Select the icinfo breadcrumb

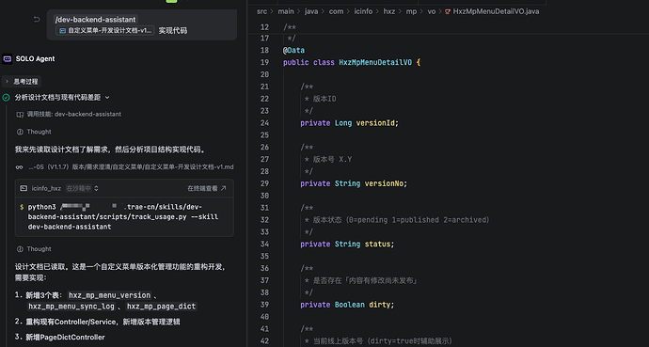click(363, 11)
